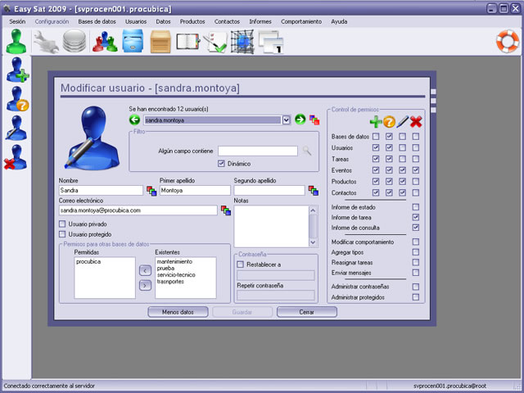The width and height of the screenshot is (524, 393).
Task: Open help via the lifebuoy icon
Action: (x=507, y=42)
